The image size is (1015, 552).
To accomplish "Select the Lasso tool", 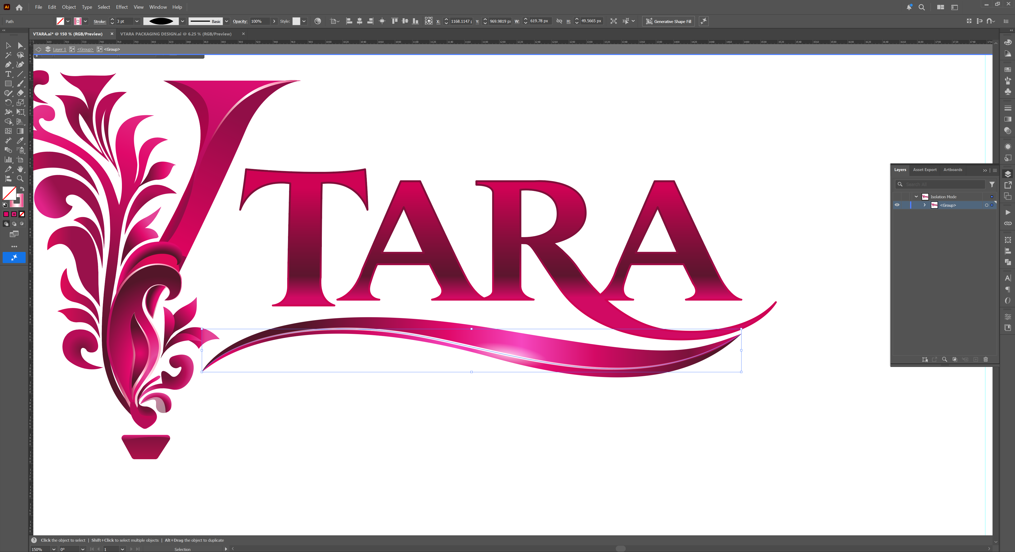I will tap(20, 55).
